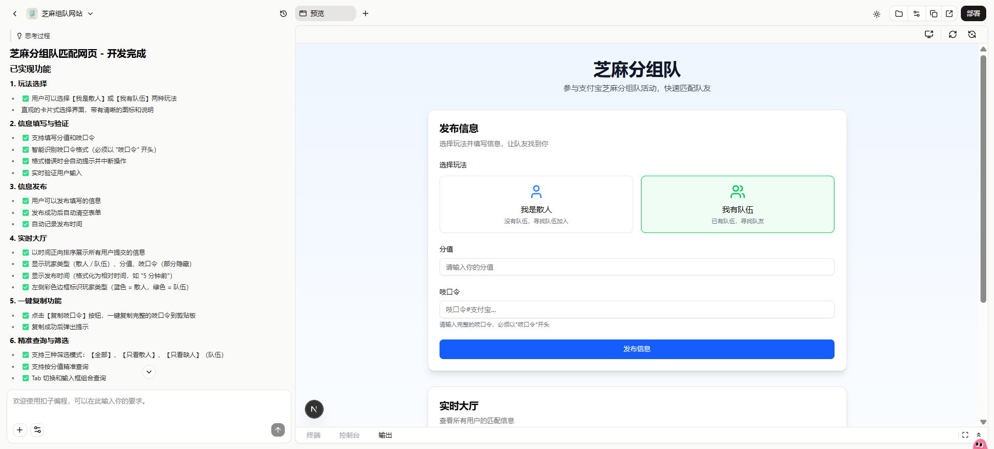Open the version history clock icon

283,14
